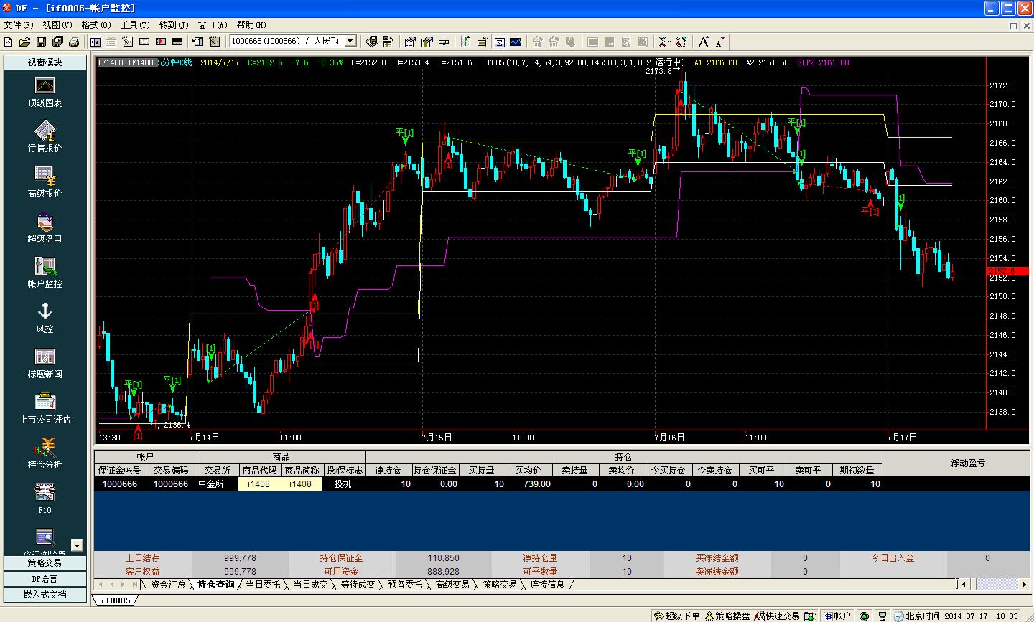Select the i1408 商品代码 cell

tap(258, 484)
